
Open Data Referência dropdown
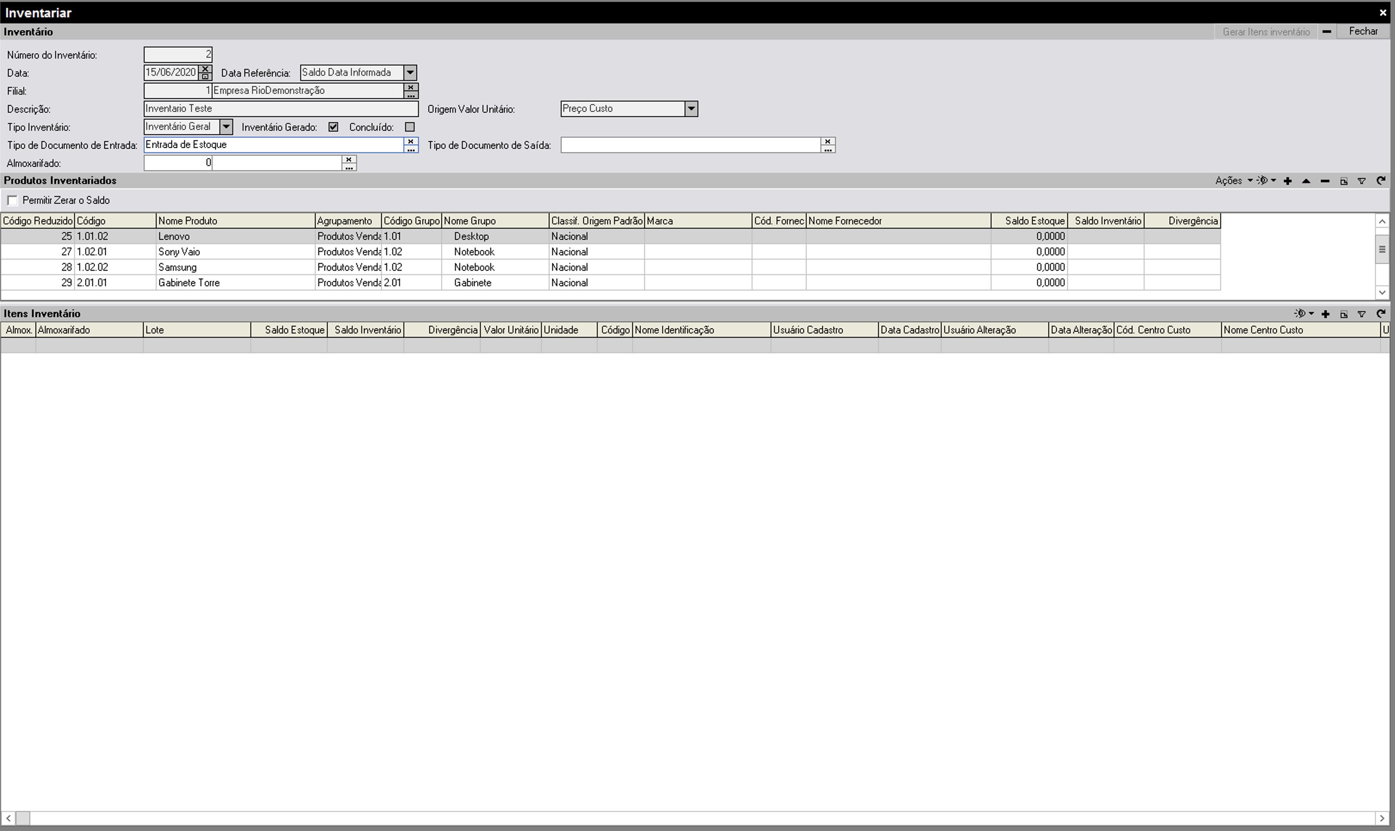tap(410, 72)
